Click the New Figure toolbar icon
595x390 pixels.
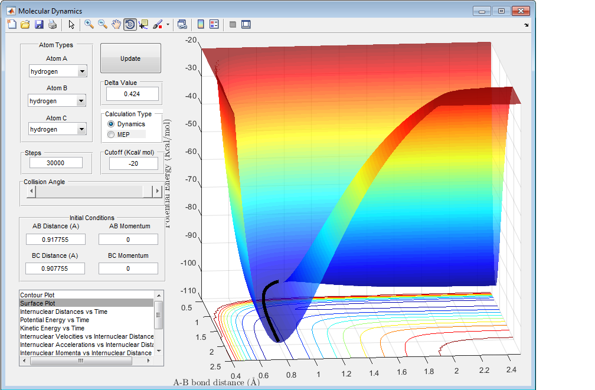tap(12, 24)
